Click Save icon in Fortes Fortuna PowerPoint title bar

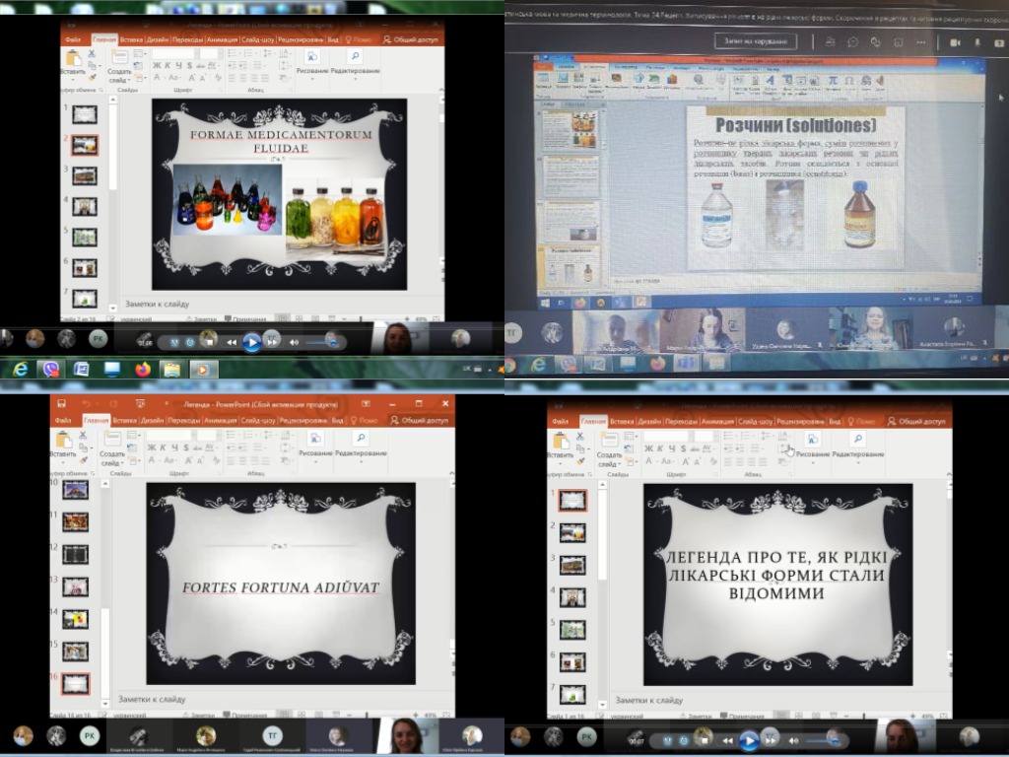[61, 404]
